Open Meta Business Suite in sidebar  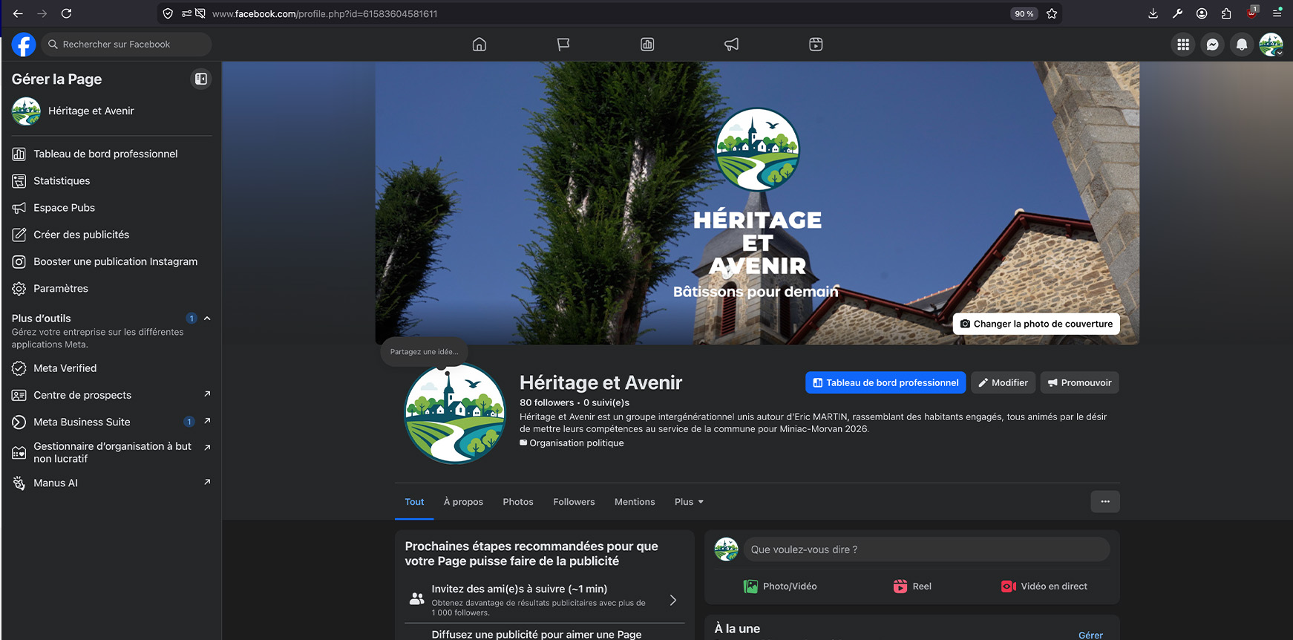click(82, 422)
